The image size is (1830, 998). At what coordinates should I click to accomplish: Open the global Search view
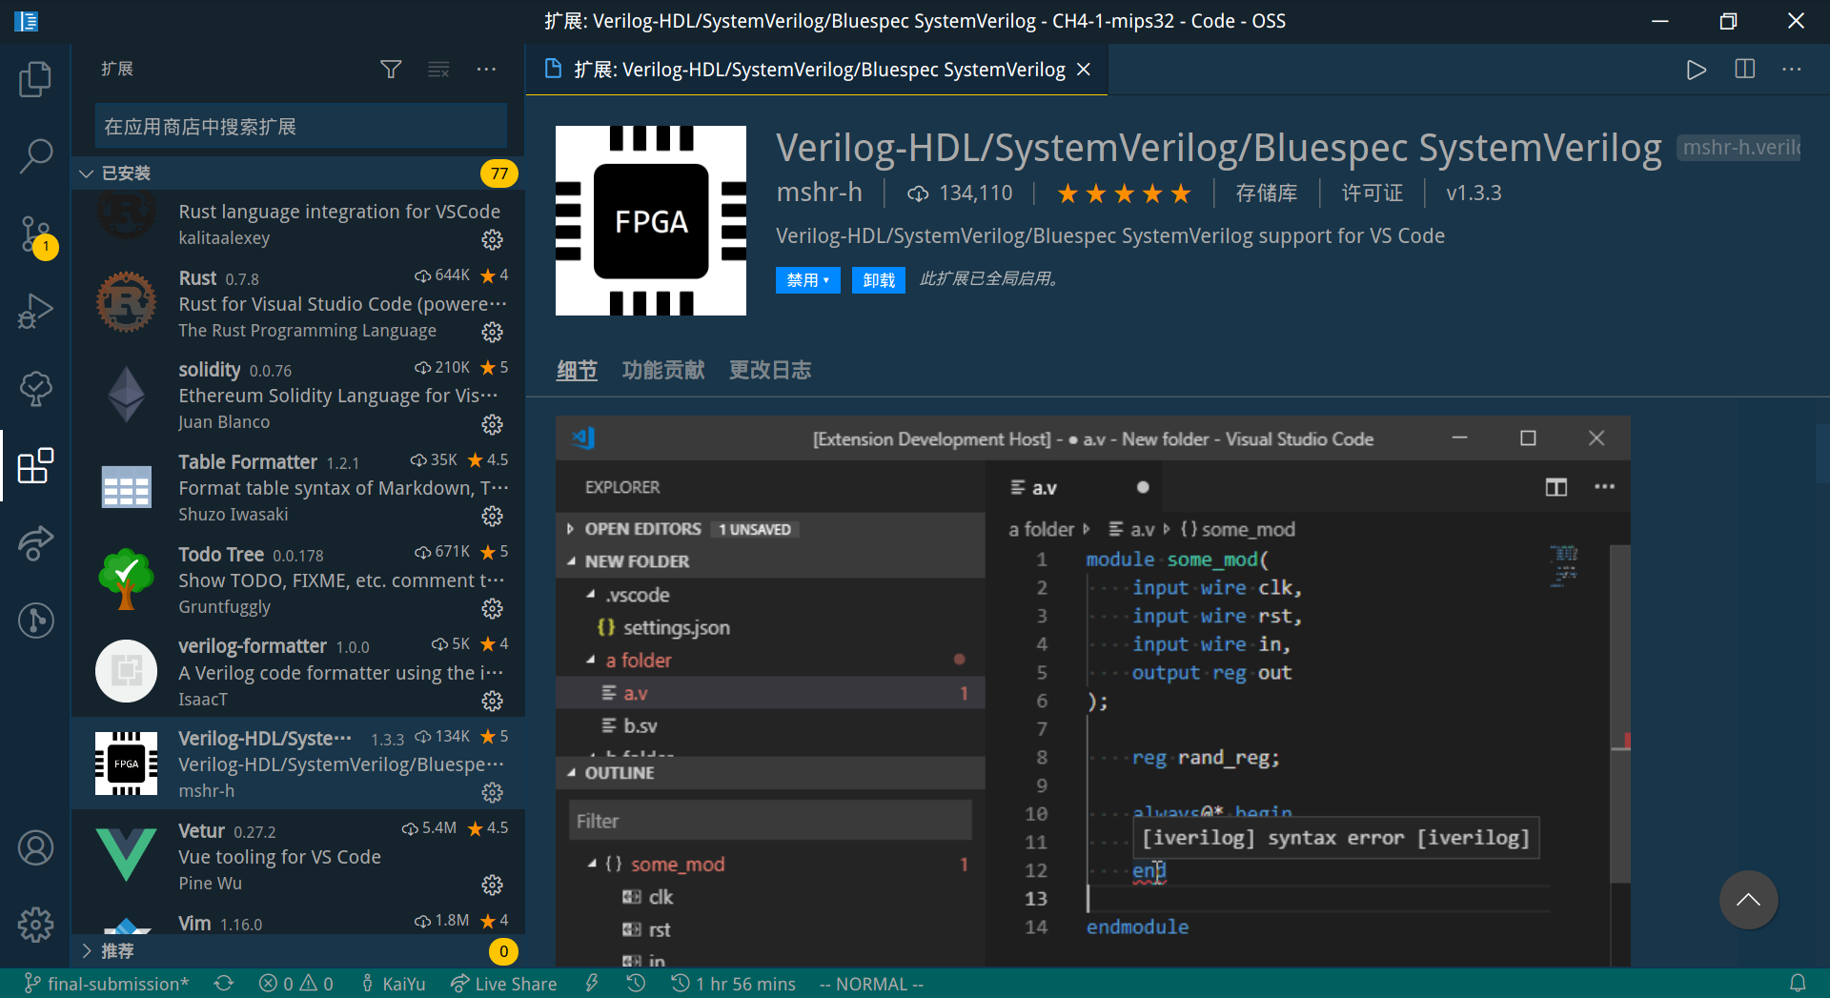(x=35, y=155)
